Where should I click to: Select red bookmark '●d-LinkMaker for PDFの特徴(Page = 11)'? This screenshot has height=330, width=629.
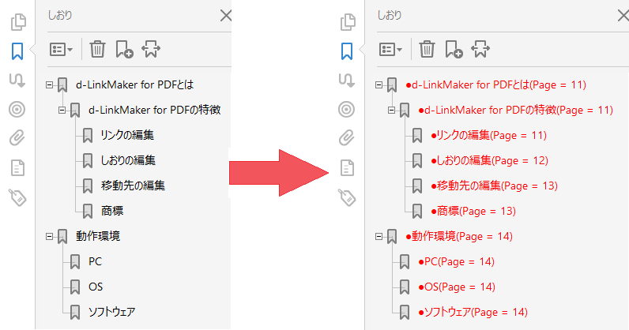click(515, 110)
